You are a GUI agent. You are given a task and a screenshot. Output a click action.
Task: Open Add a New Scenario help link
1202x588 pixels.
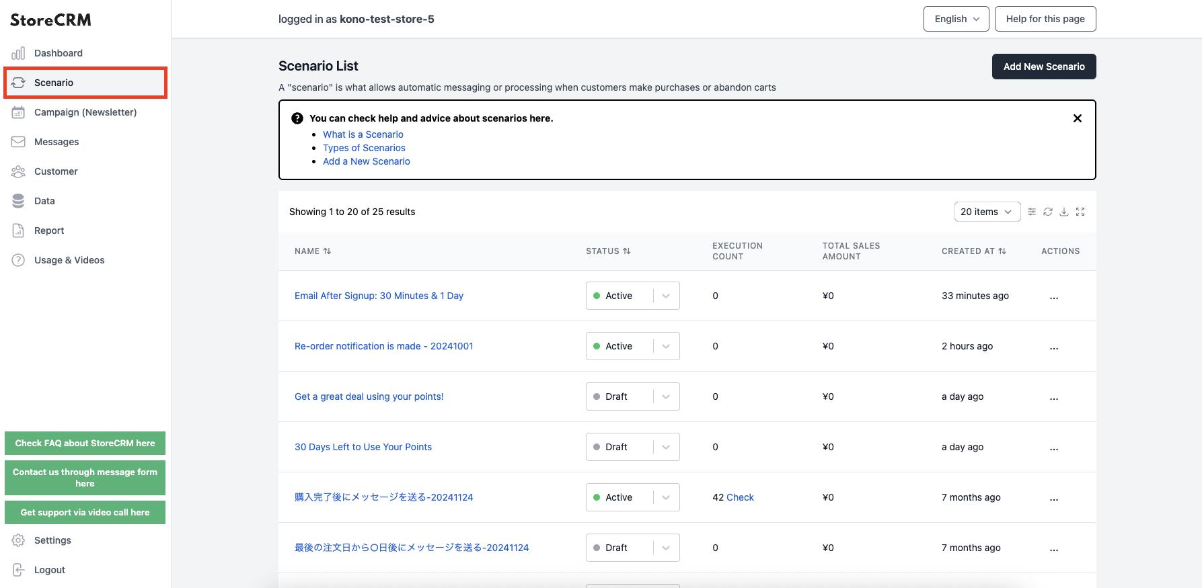pos(367,161)
